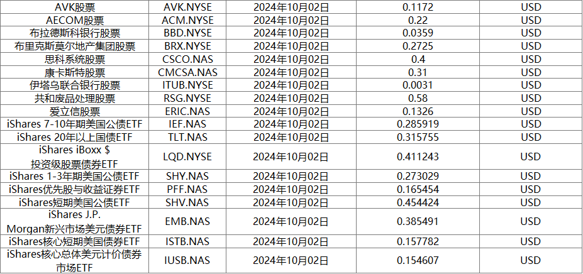This screenshot has height=274, width=583.
Task: Click the date in IUSB.NAS row
Action: (x=291, y=260)
